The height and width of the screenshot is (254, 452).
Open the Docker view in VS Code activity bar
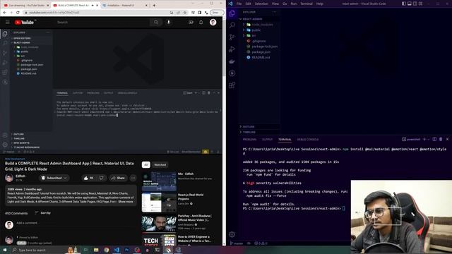232,61
